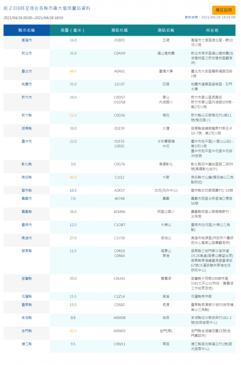Viewport: 241px width, 365px height.
Task: Click station code C0G76
Action: point(120,164)
